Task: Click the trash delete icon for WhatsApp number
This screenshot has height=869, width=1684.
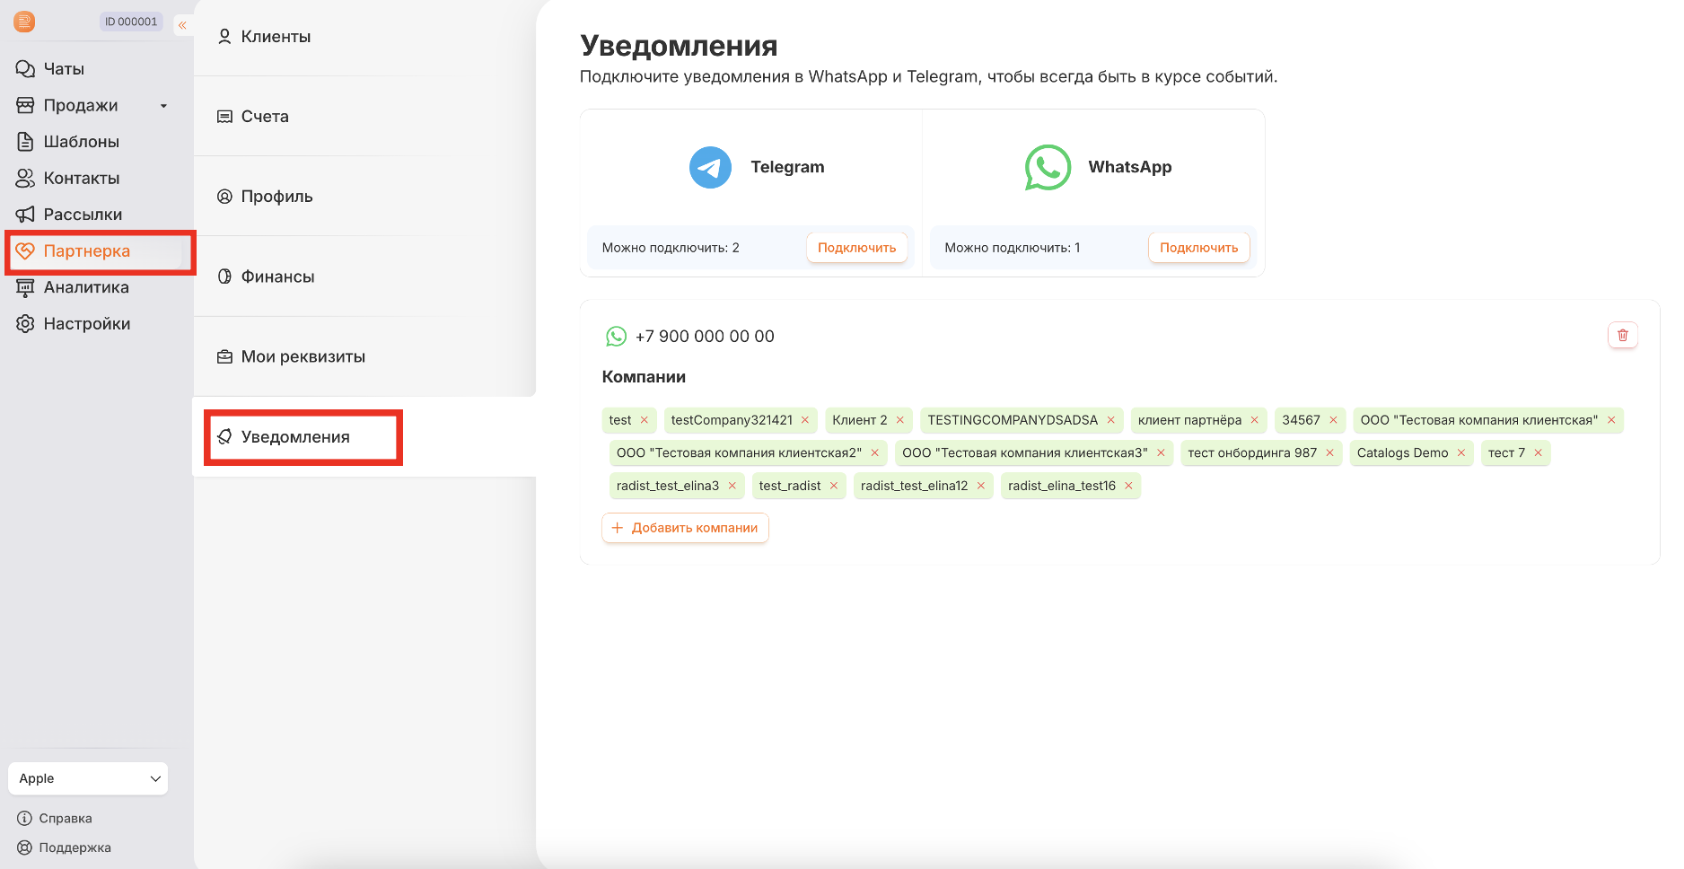Action: point(1622,335)
